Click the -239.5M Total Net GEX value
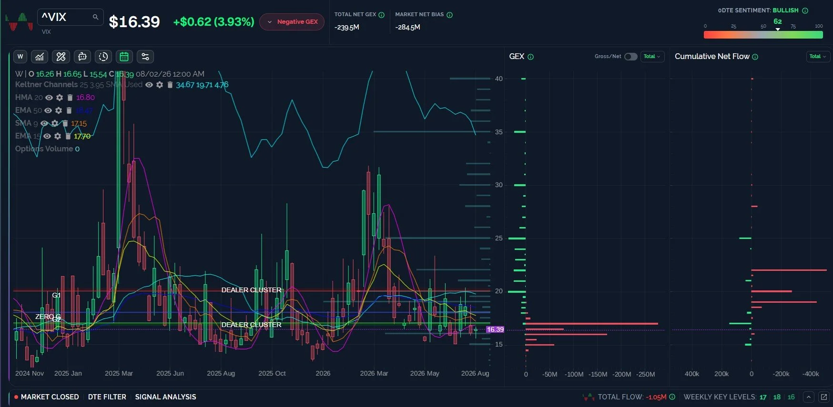The height and width of the screenshot is (407, 833). (347, 28)
